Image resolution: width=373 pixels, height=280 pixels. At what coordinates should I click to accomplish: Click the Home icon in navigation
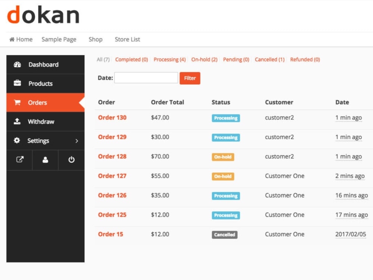(x=13, y=39)
